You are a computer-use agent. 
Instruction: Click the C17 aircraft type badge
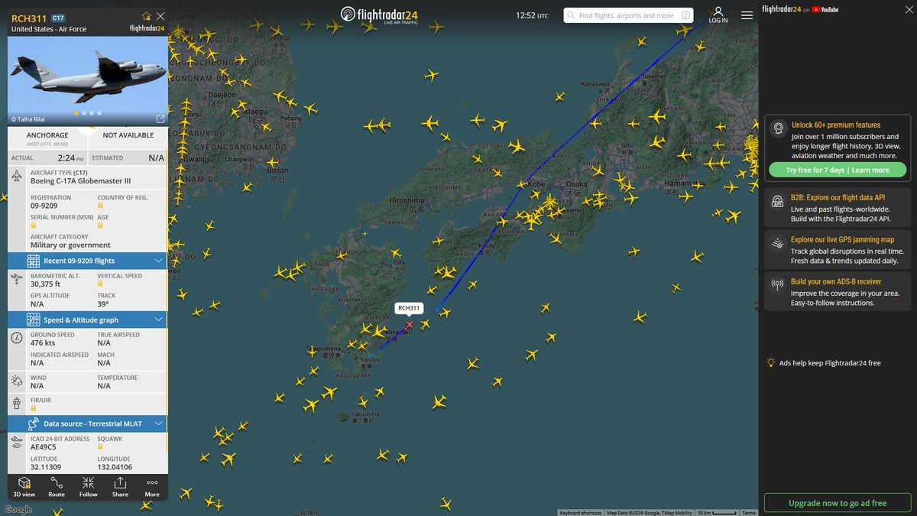click(x=58, y=17)
